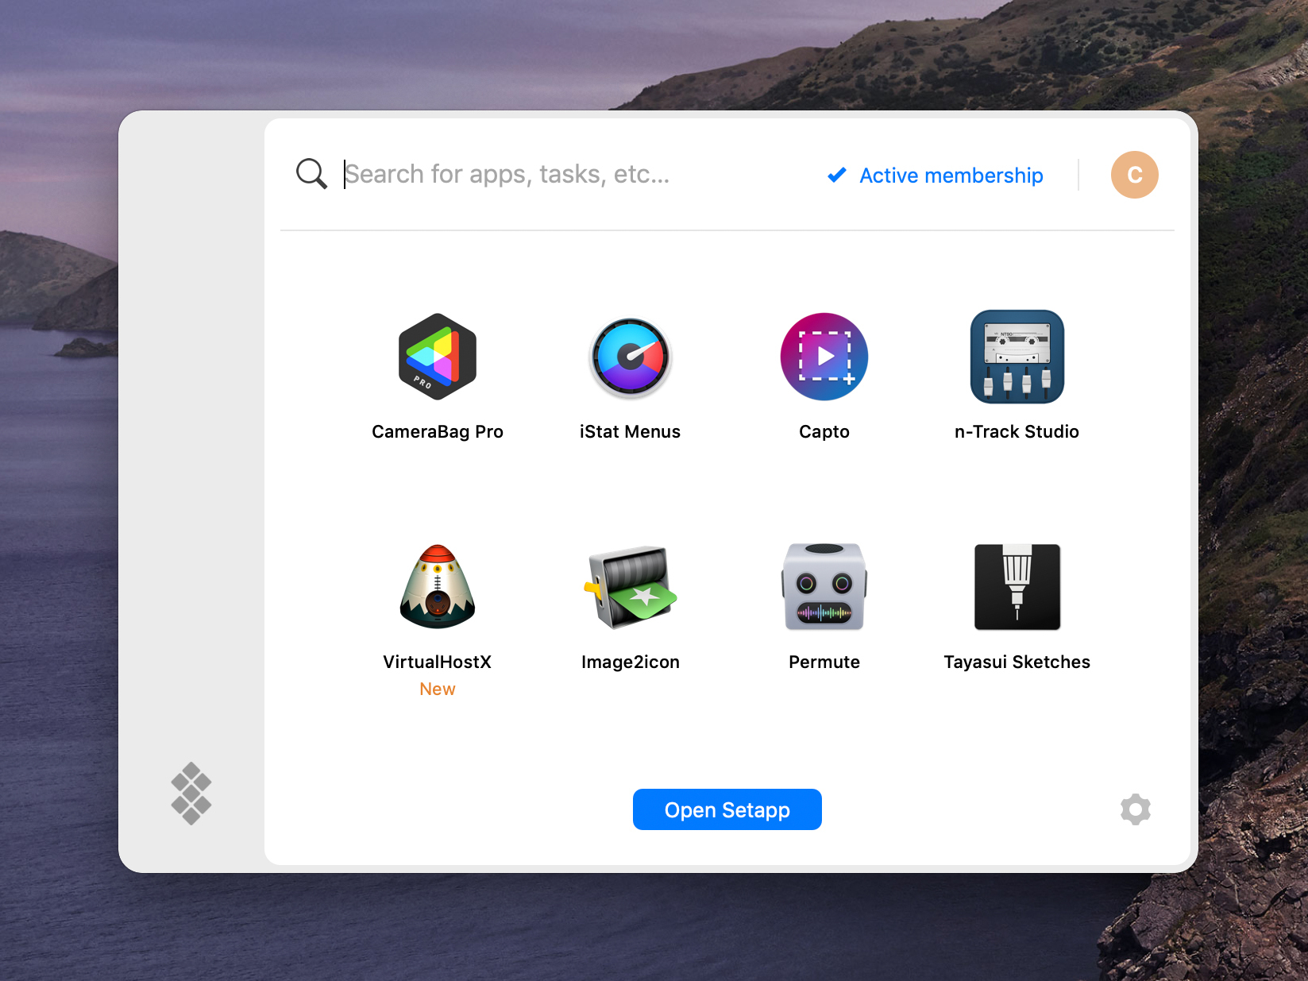Open settings via the gear icon
Screen dimensions: 1308x981
[1136, 809]
